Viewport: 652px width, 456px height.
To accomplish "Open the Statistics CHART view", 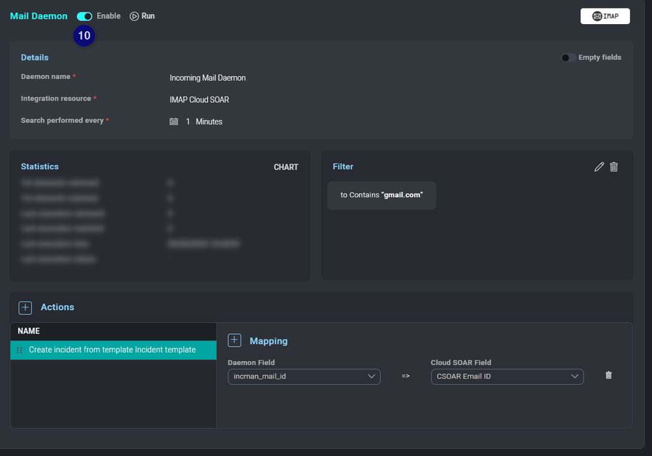I will tap(286, 167).
